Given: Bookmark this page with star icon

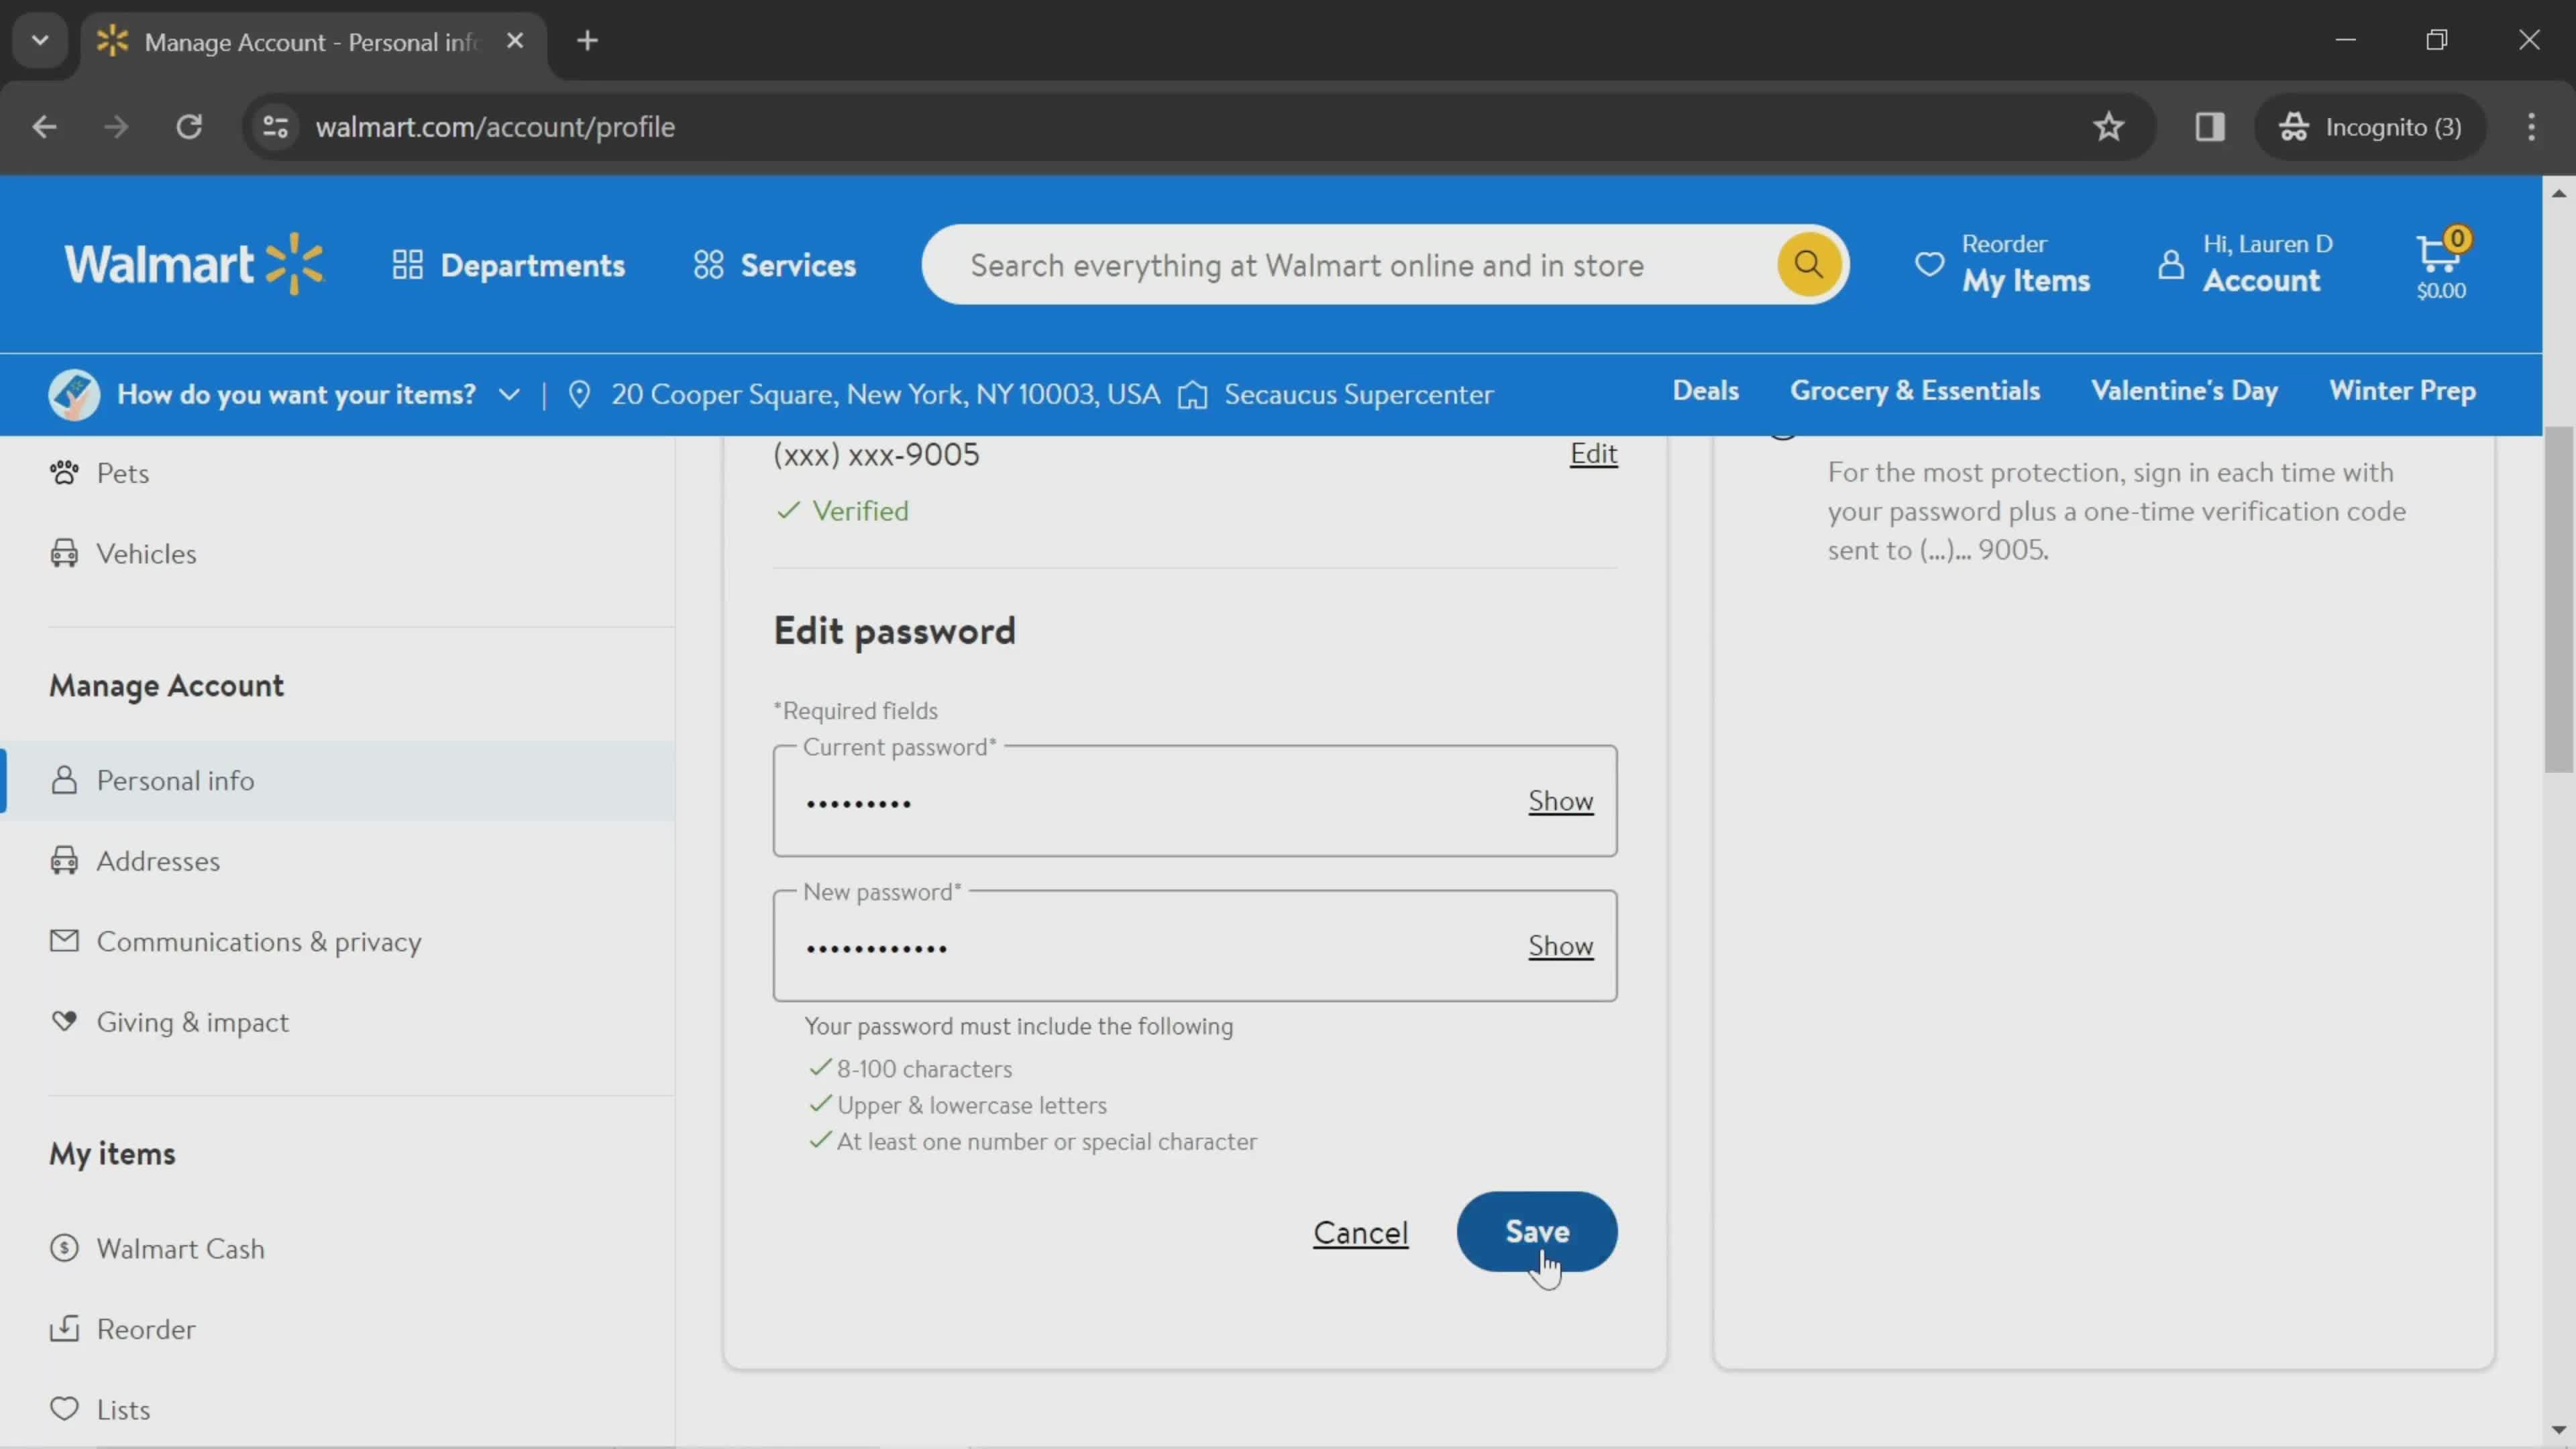Looking at the screenshot, I should pyautogui.click(x=2109, y=127).
